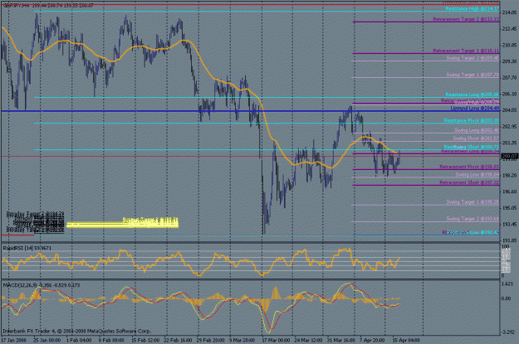Screen dimensions: 519x344
Task: Click the '1 Feb 04:00' time axis label
Action: (79, 341)
